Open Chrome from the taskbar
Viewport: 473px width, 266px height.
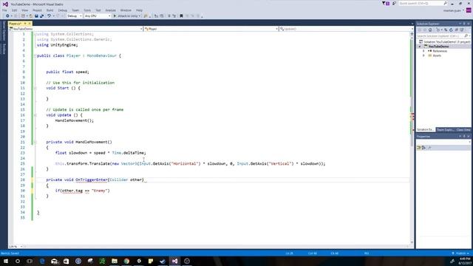(126, 261)
